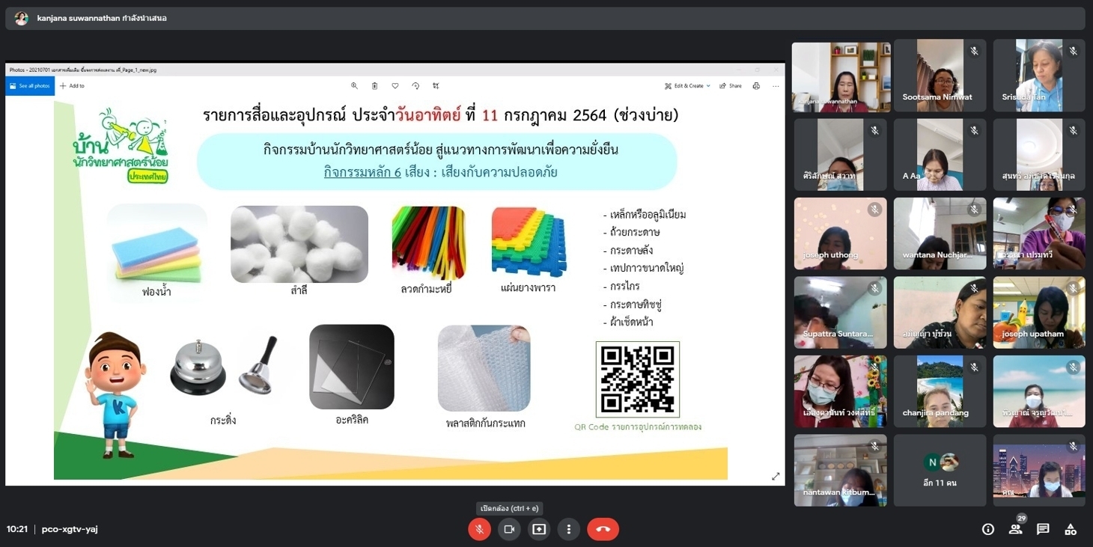Click delete trash icon in Photos toolbar
Viewport: 1093px width, 547px height.
(x=375, y=86)
